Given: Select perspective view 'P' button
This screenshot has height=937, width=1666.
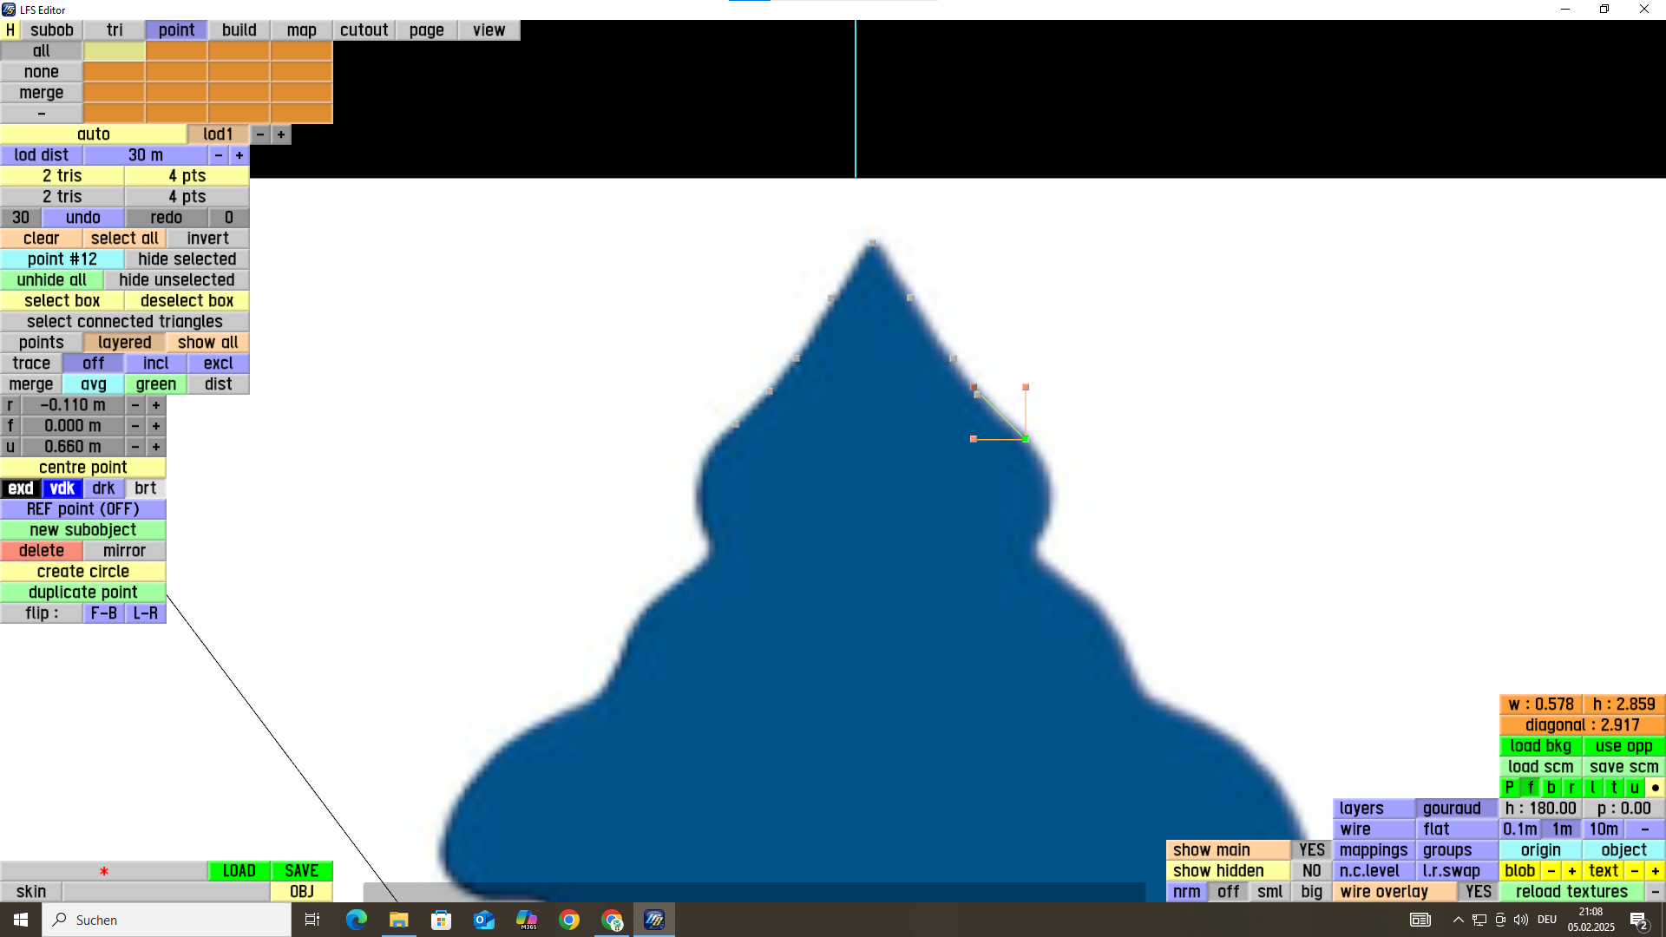Looking at the screenshot, I should (1510, 788).
